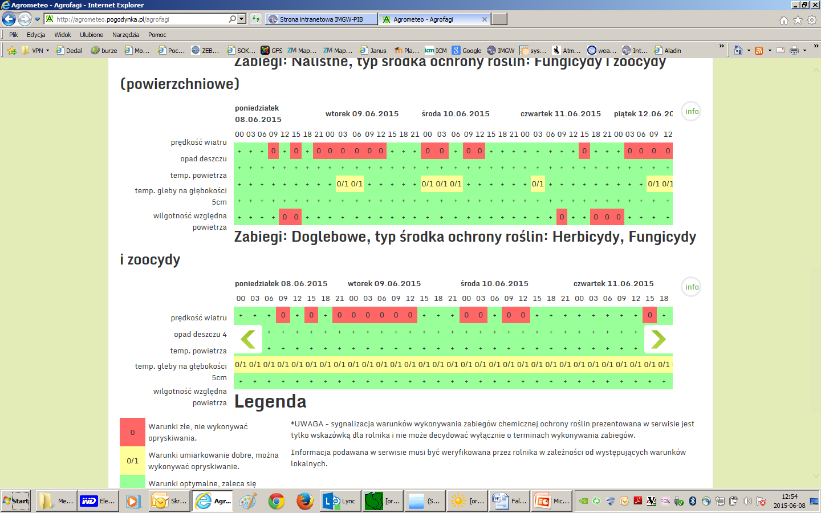Click the Print icon in command bar
Screen dimensions: 821x513
(x=794, y=51)
